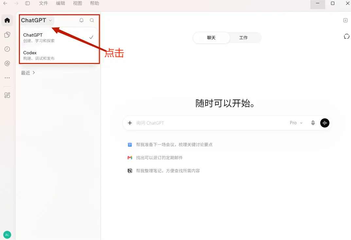This screenshot has height=240, width=351.
Task: Open the clock history icon
Action: click(x=7, y=49)
